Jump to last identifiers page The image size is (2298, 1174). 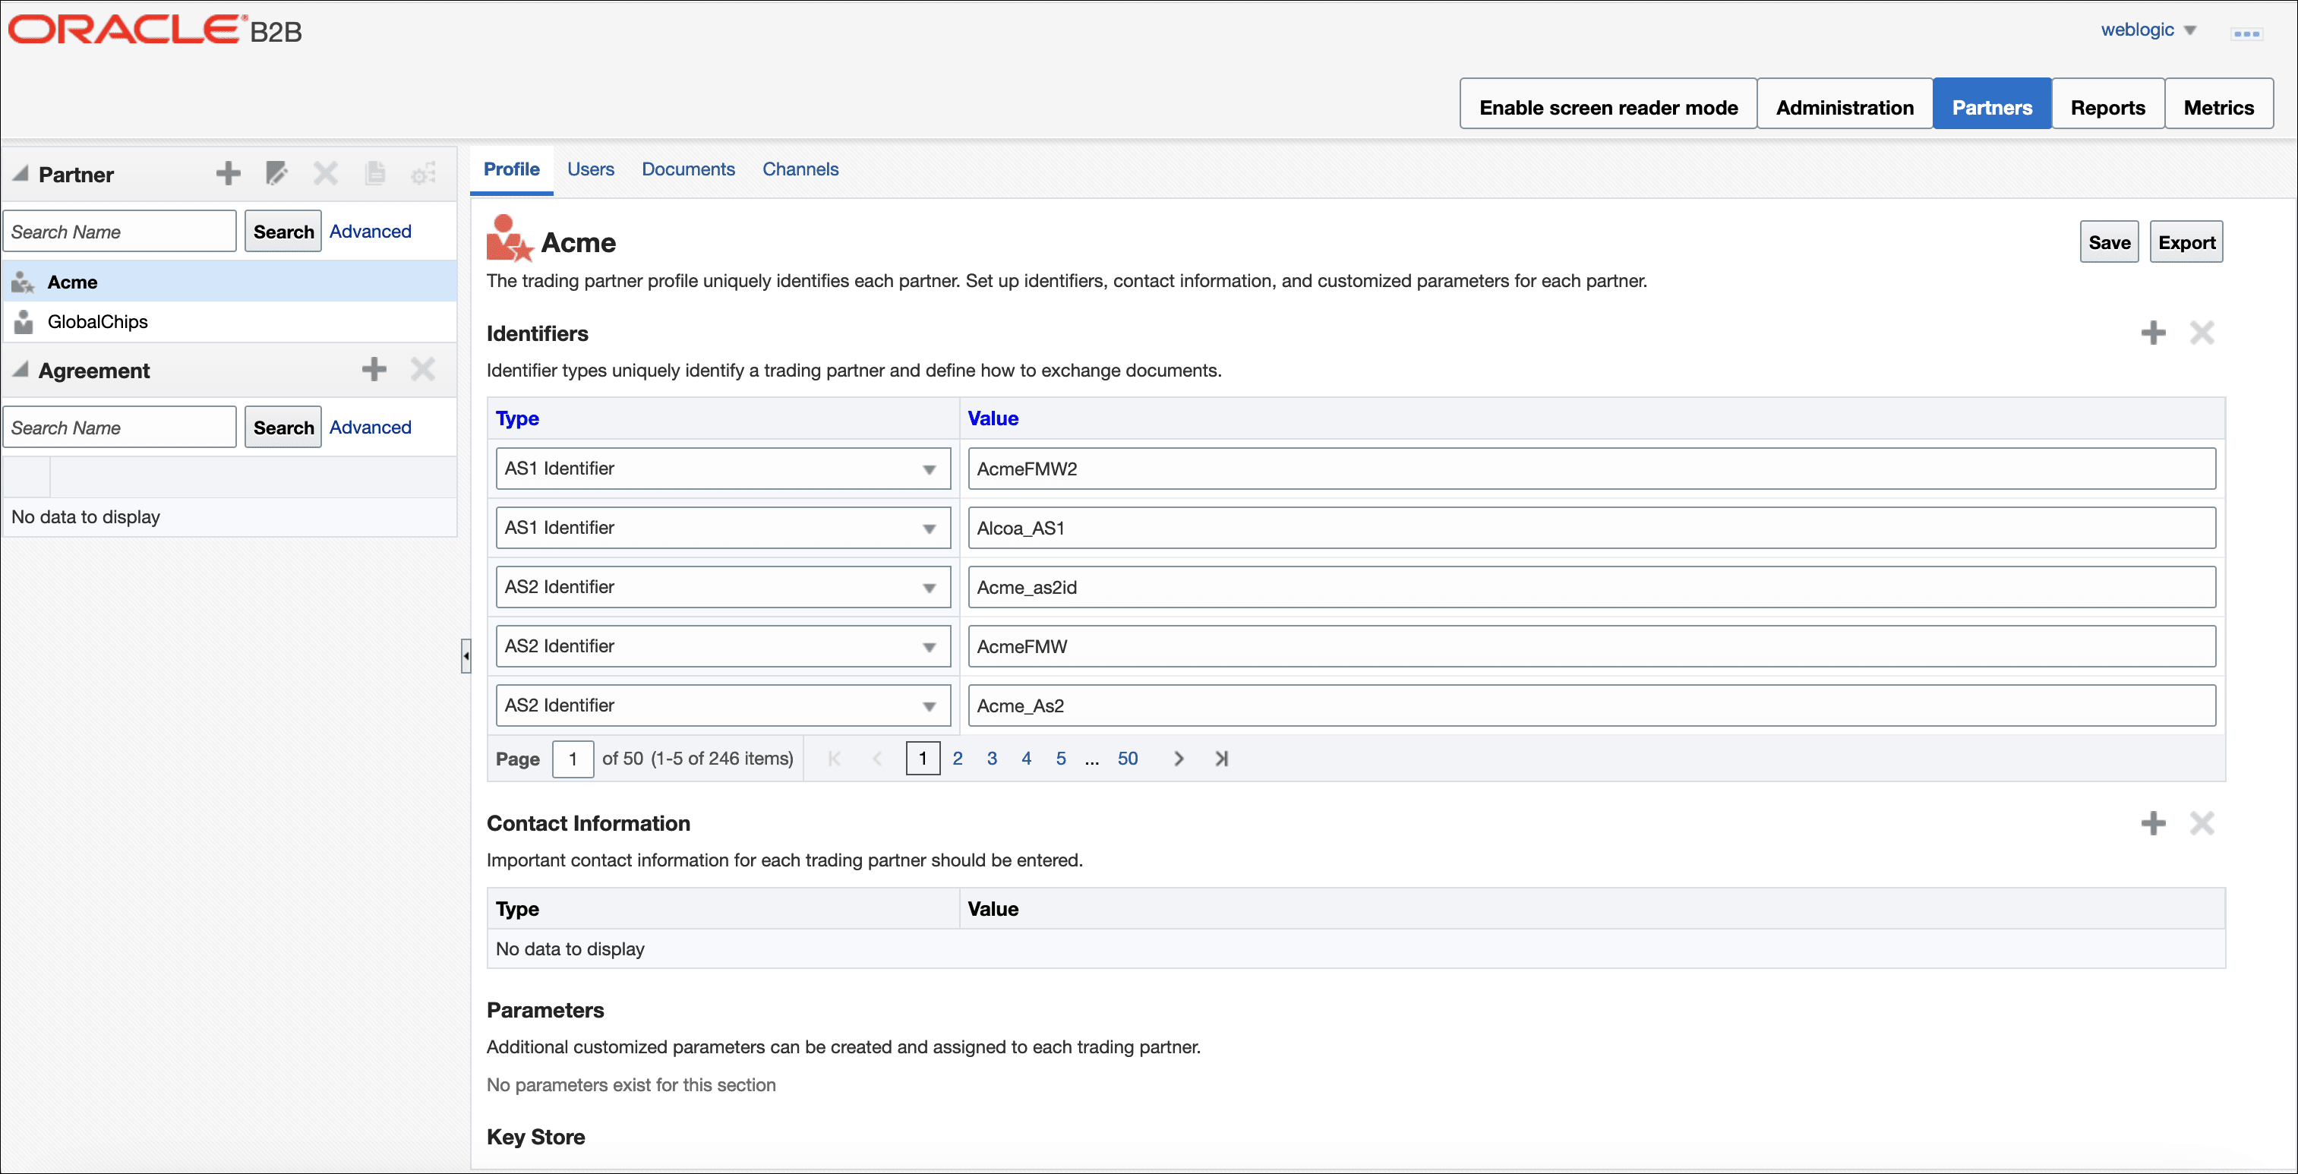(1221, 759)
